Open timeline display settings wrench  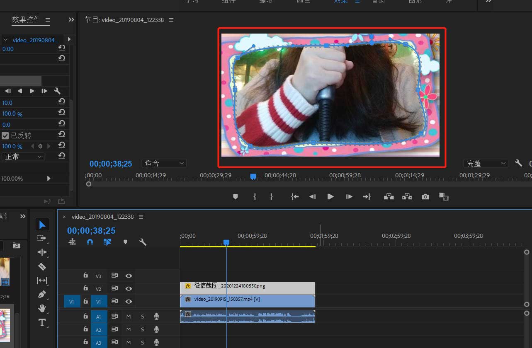(143, 242)
